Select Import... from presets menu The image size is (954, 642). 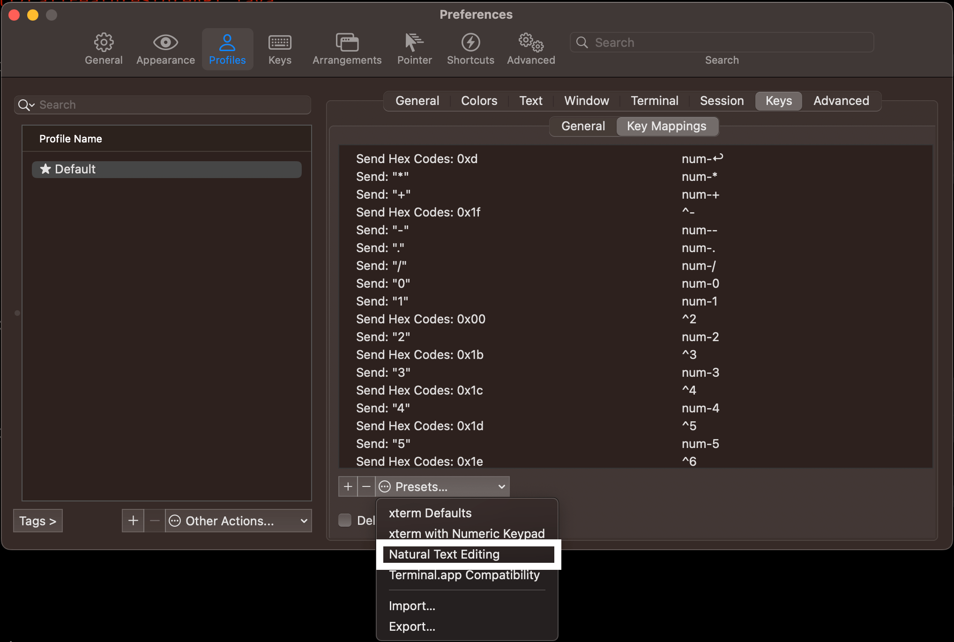tap(412, 606)
